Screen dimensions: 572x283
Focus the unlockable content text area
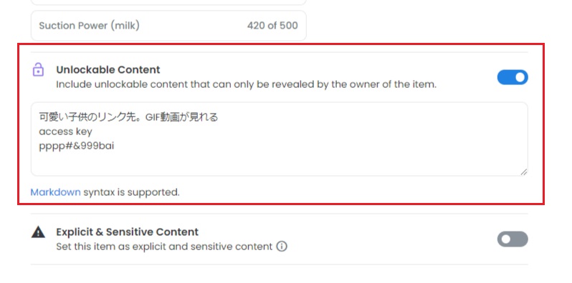pos(279,139)
